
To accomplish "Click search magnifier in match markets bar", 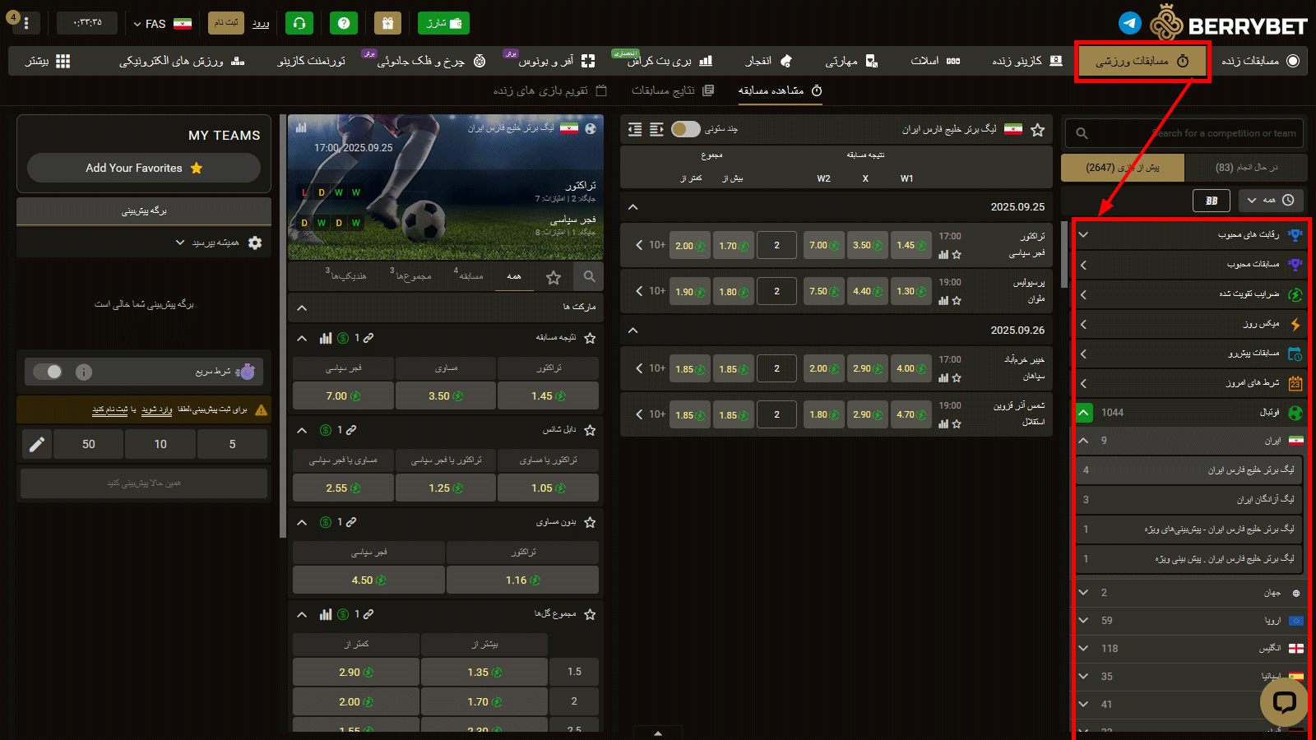I will tap(589, 277).
